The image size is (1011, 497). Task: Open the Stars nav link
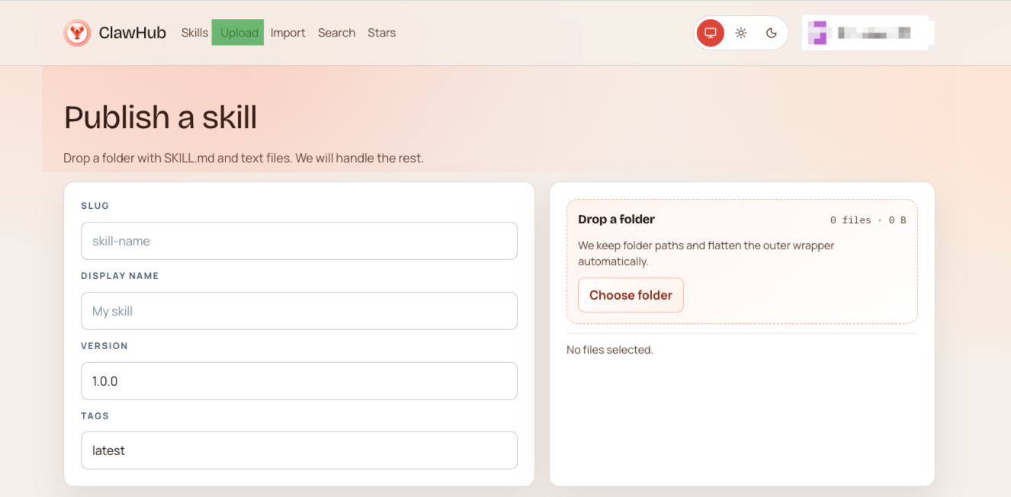(381, 33)
